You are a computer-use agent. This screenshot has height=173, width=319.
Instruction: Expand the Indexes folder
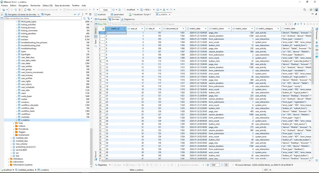coord(14,126)
